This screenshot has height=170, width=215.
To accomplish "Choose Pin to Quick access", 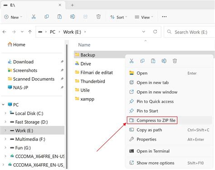I will 169,101.
